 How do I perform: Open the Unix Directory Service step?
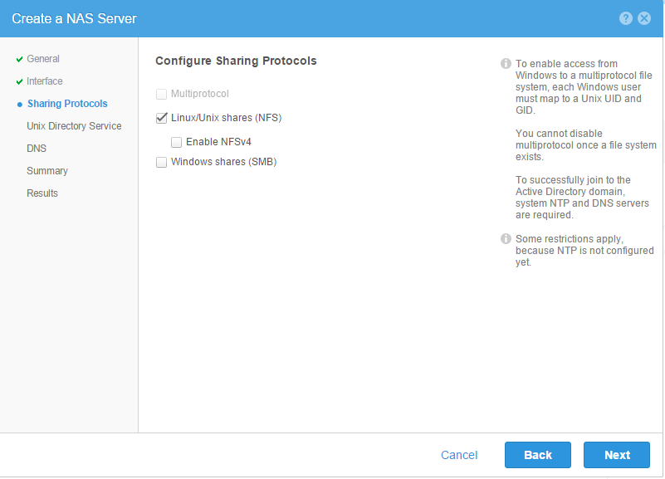[x=74, y=126]
